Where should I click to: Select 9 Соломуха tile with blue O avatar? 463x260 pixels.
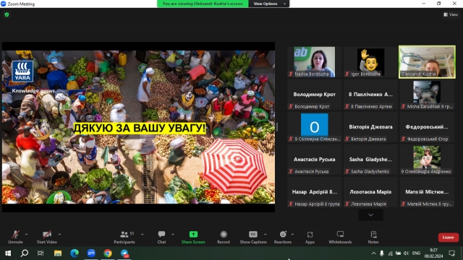314,127
